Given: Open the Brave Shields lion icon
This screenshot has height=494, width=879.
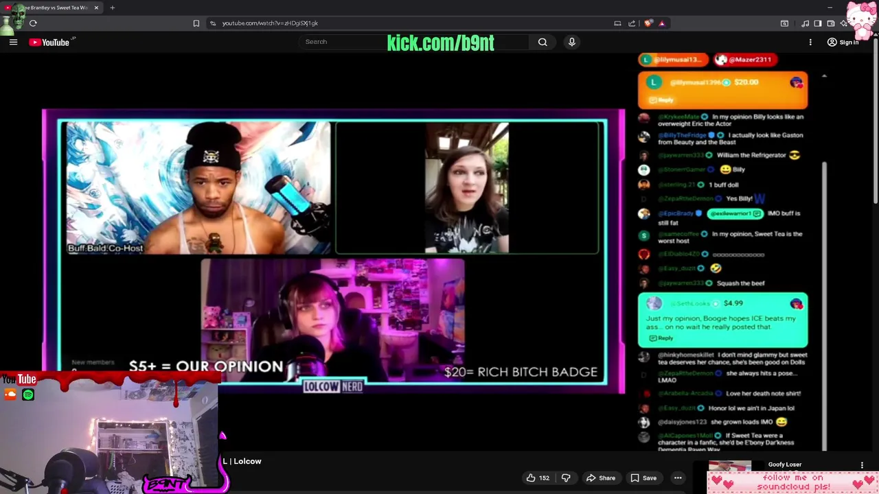Looking at the screenshot, I should point(648,23).
